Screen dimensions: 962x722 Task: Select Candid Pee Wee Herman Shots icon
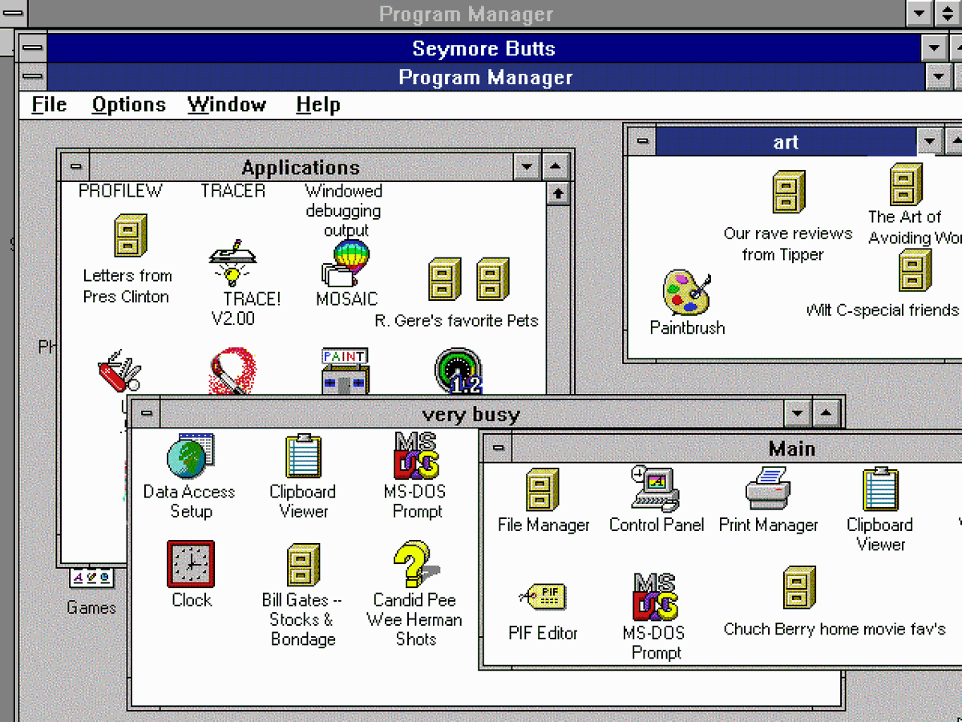click(x=415, y=564)
